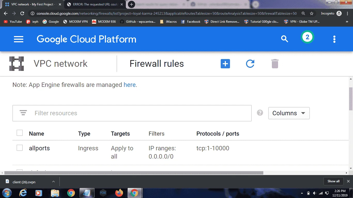
Task: Click the filter icon in the filter box
Action: point(23,113)
